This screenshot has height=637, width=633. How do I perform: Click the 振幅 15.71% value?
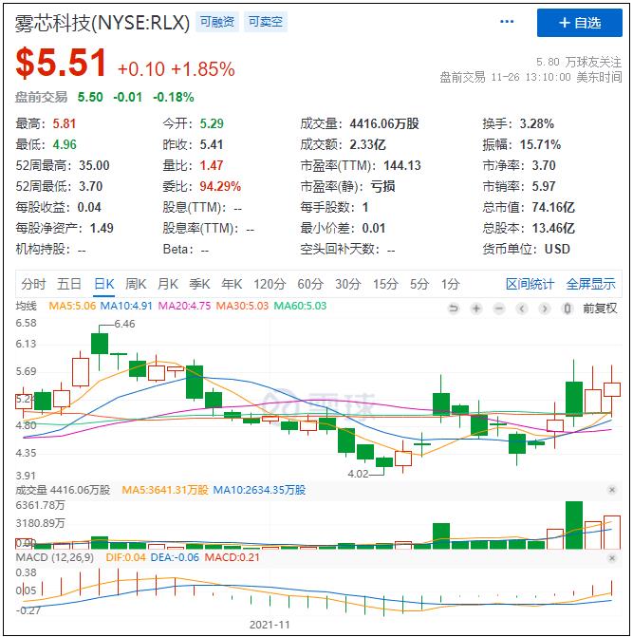point(540,144)
